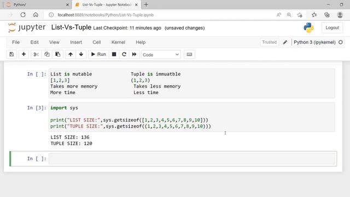Add this page to favorites star icon
Screen dimensions: 350x197
tap(300, 15)
